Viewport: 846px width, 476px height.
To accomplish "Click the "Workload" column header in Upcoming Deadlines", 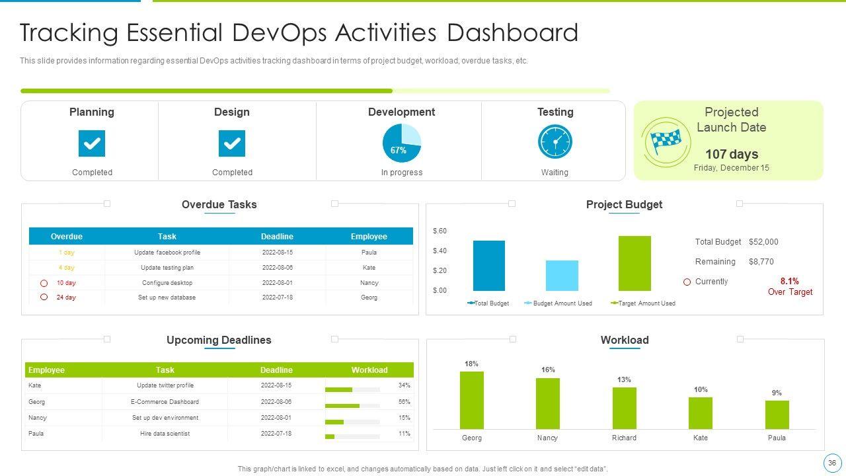I will [x=369, y=370].
